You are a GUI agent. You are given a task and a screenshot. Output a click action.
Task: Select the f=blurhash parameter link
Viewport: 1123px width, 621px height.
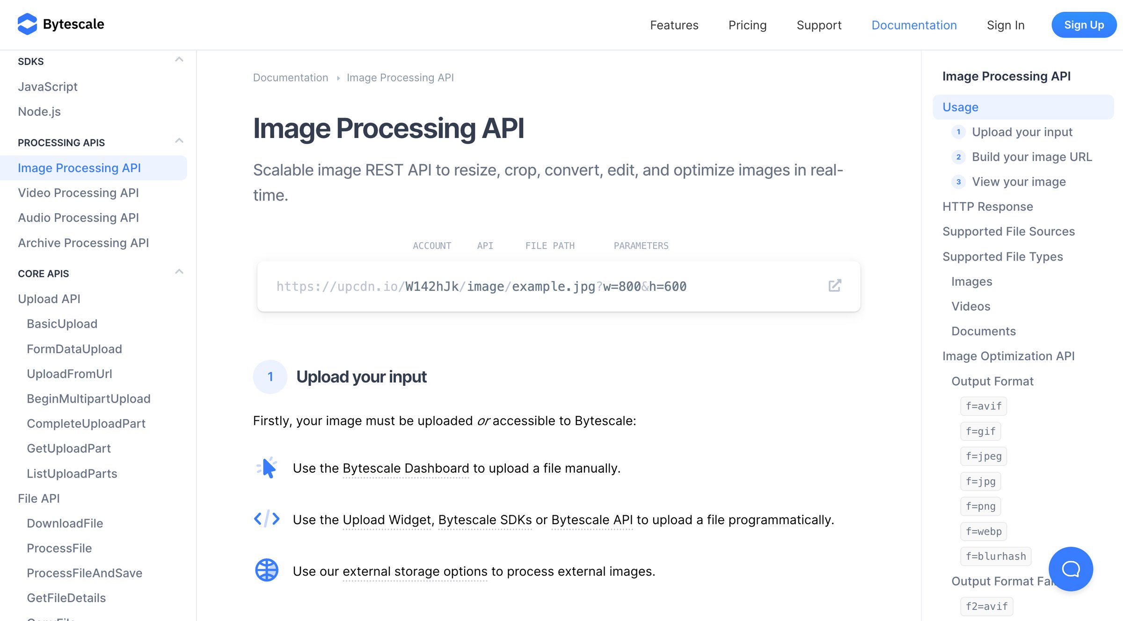(x=995, y=556)
